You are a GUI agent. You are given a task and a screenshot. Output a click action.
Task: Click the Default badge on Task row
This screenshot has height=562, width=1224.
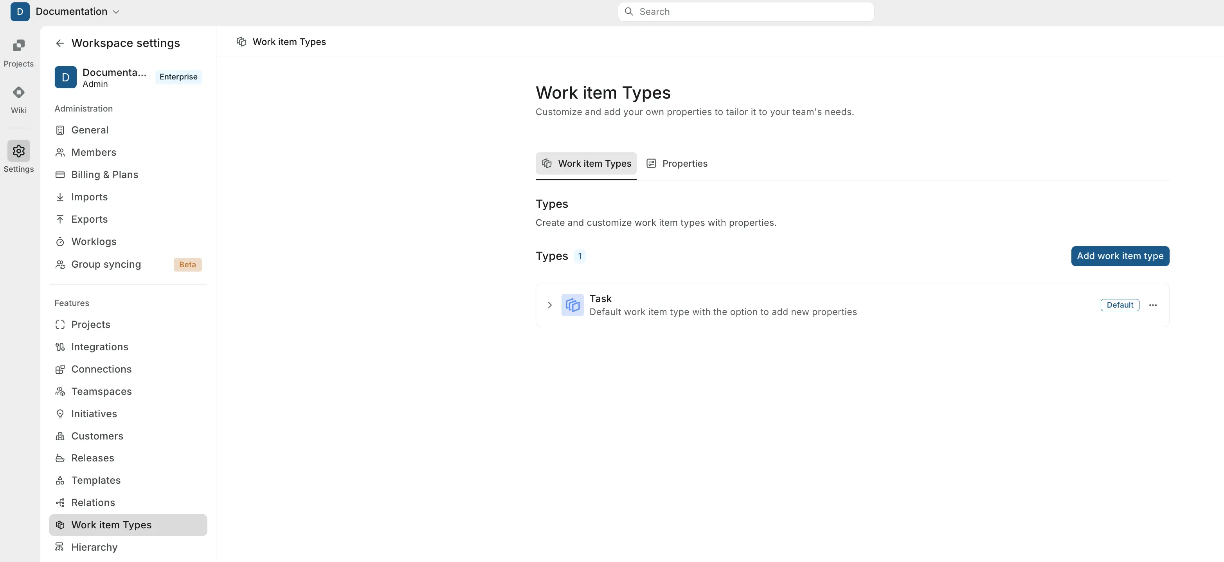pyautogui.click(x=1120, y=304)
